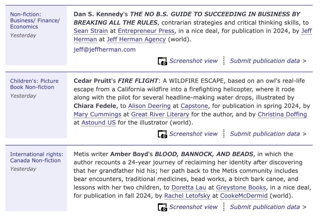Click the screenshot camera icon in Dan Kennedy deal
Viewport: 324px width, 217px height.
click(x=162, y=61)
